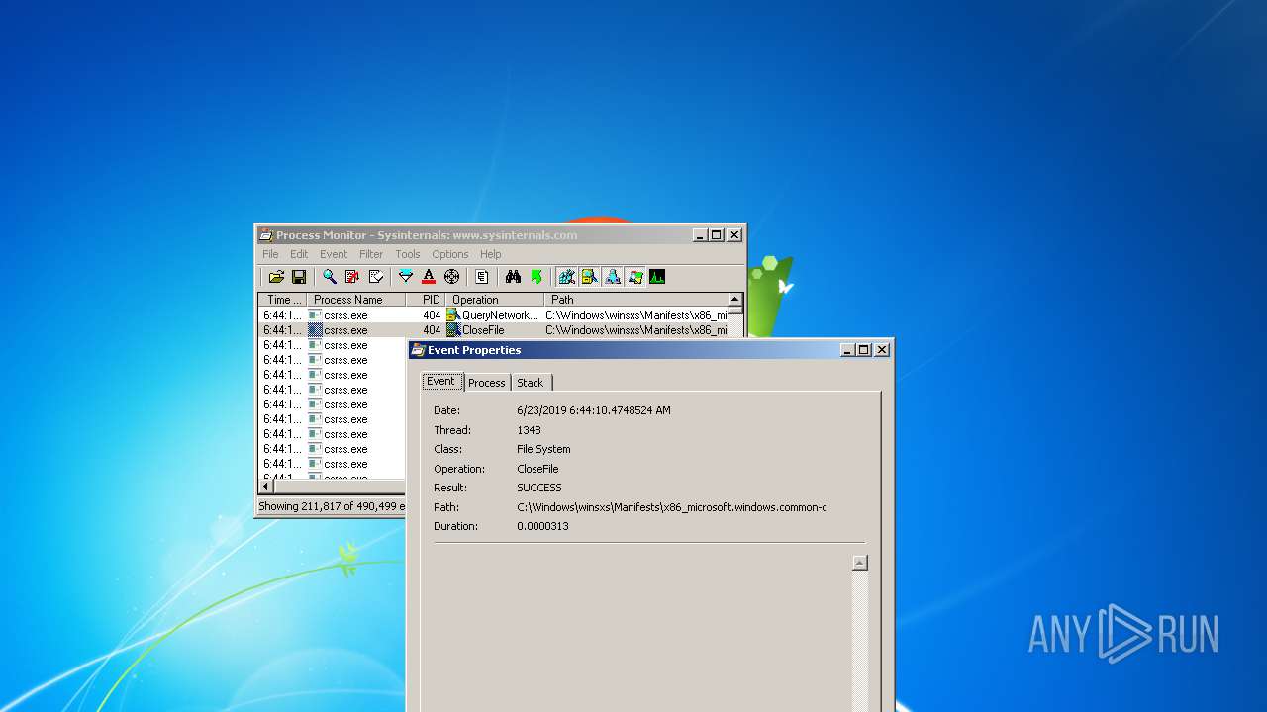Click the Process Tree document icon
1267x712 pixels.
point(482,277)
